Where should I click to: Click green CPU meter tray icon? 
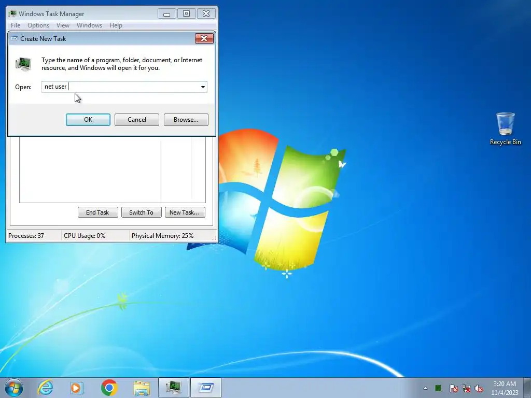point(438,388)
